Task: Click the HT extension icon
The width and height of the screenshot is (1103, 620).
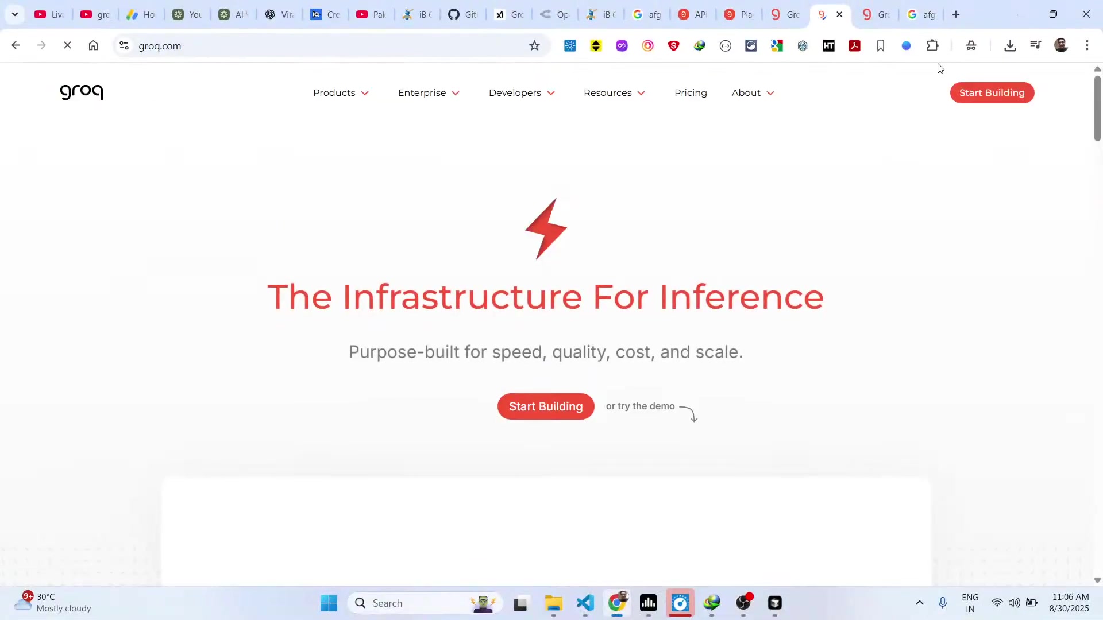Action: point(828,45)
